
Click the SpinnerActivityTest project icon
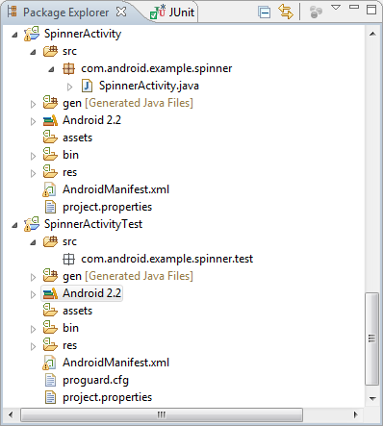click(x=32, y=224)
